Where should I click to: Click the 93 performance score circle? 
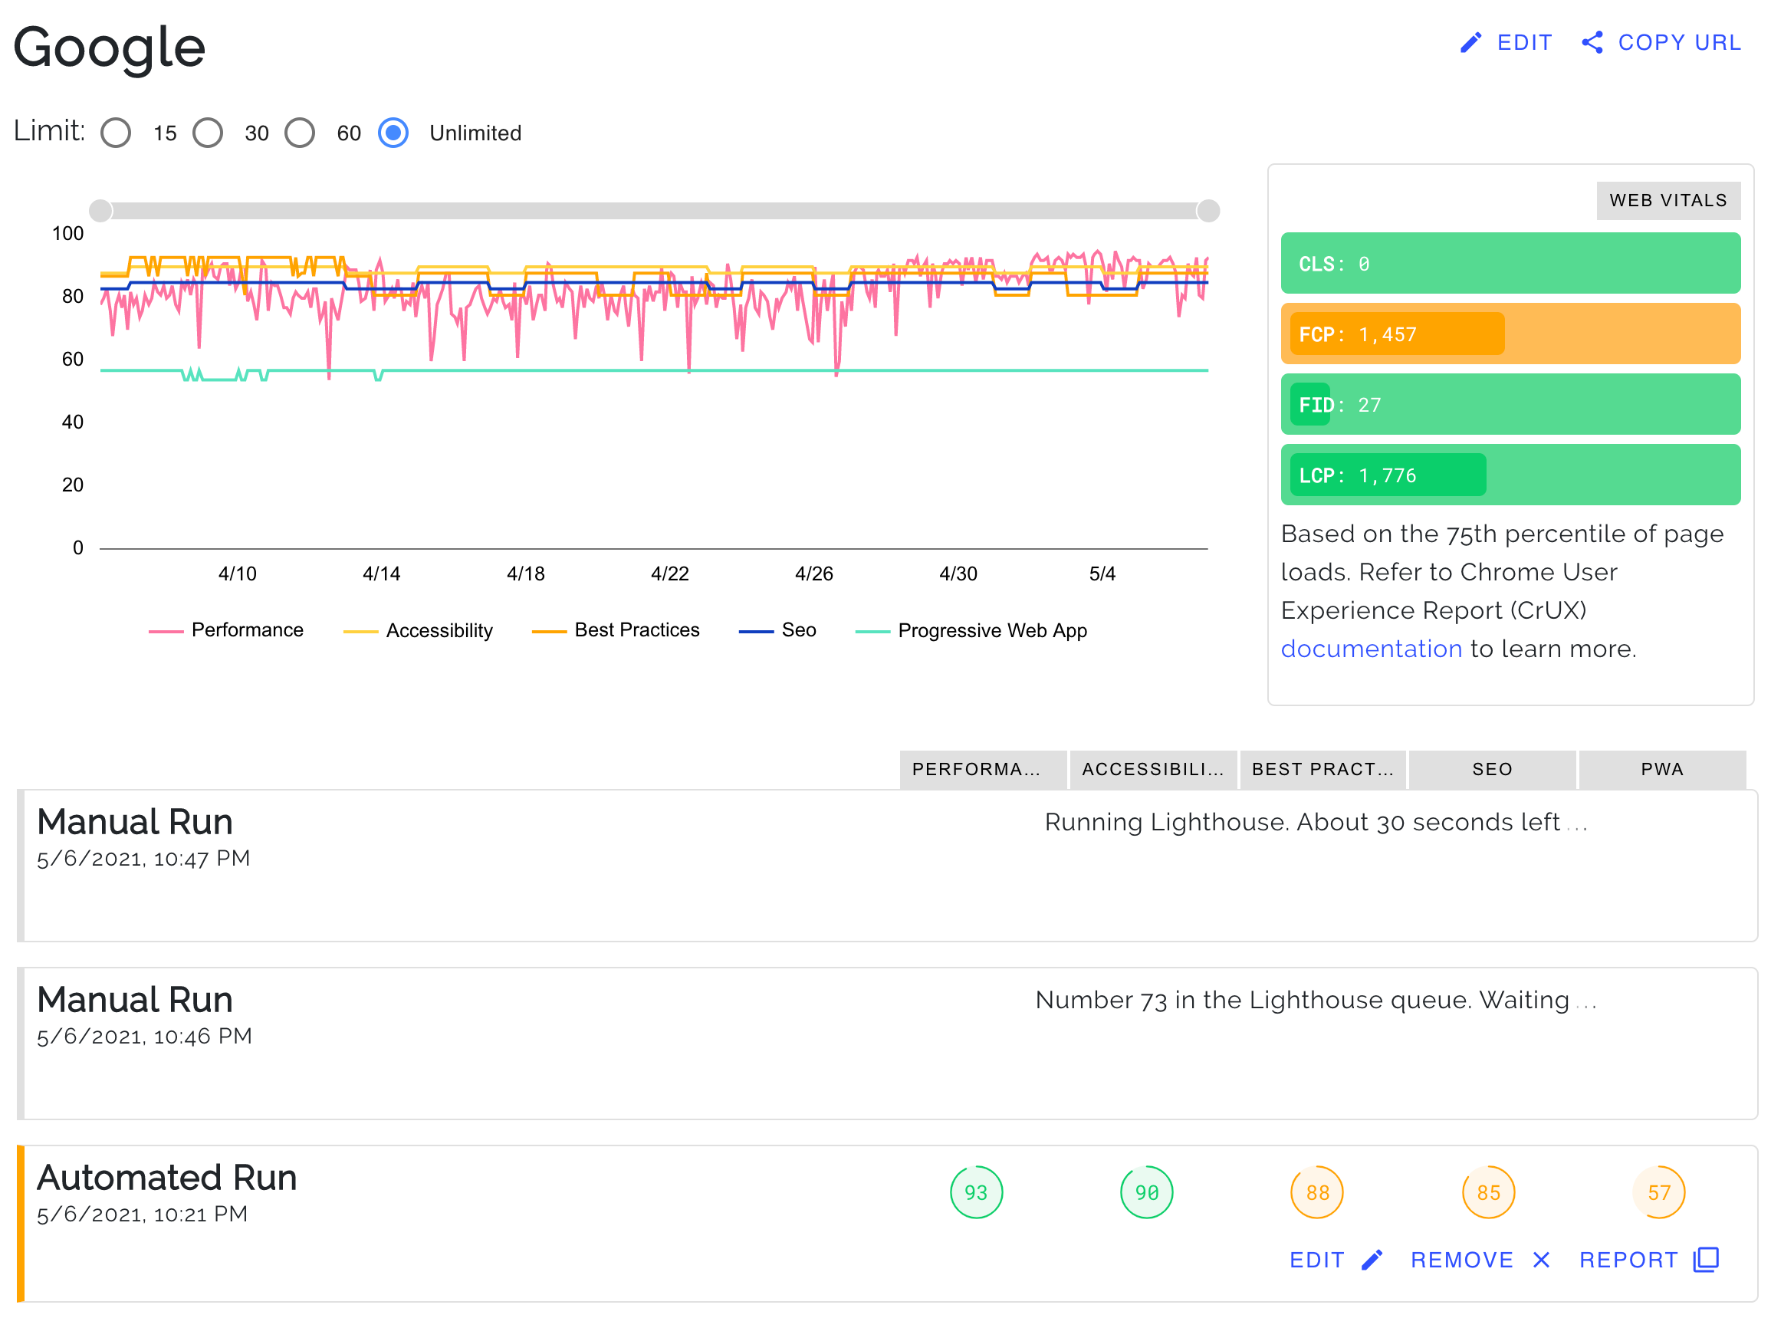[977, 1192]
